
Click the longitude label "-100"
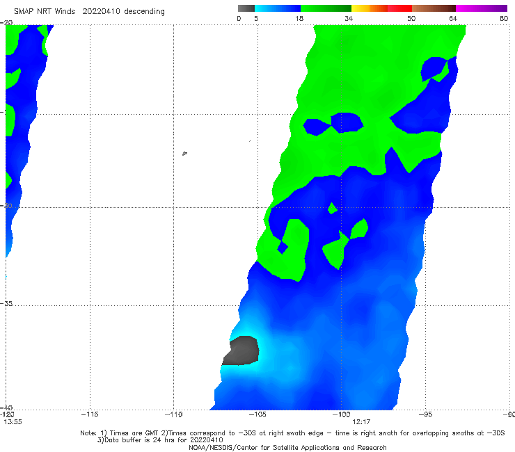pyautogui.click(x=341, y=414)
